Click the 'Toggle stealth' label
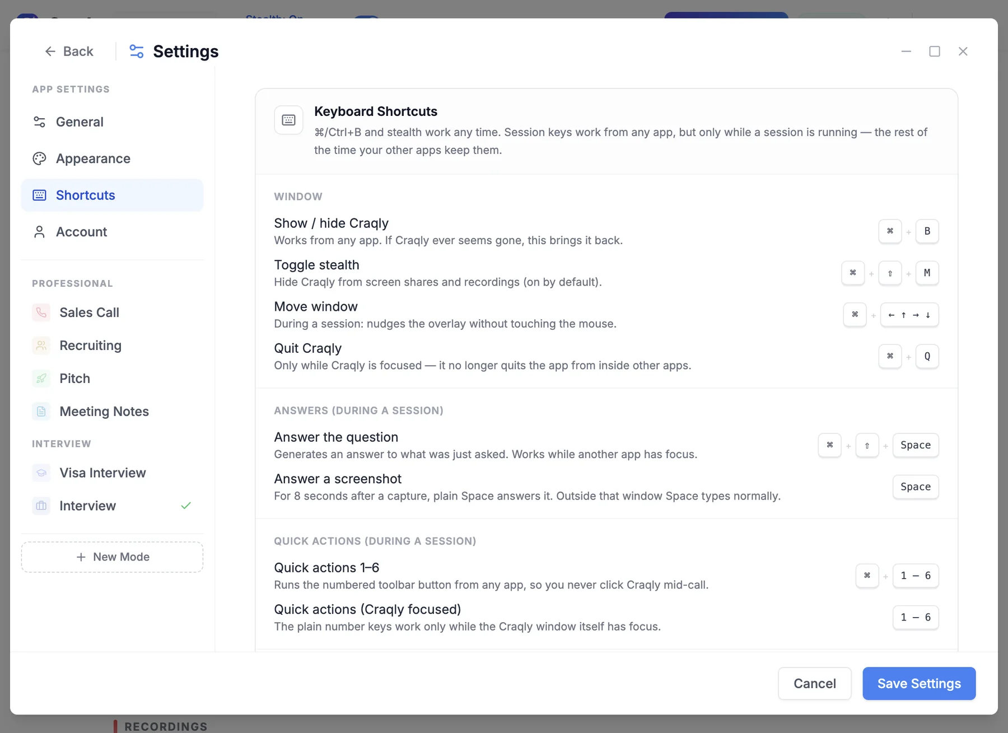Image resolution: width=1008 pixels, height=733 pixels. (317, 265)
